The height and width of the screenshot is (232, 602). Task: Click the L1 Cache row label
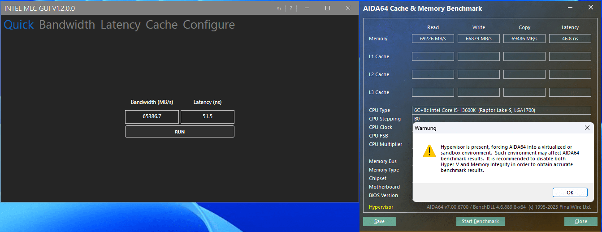379,56
